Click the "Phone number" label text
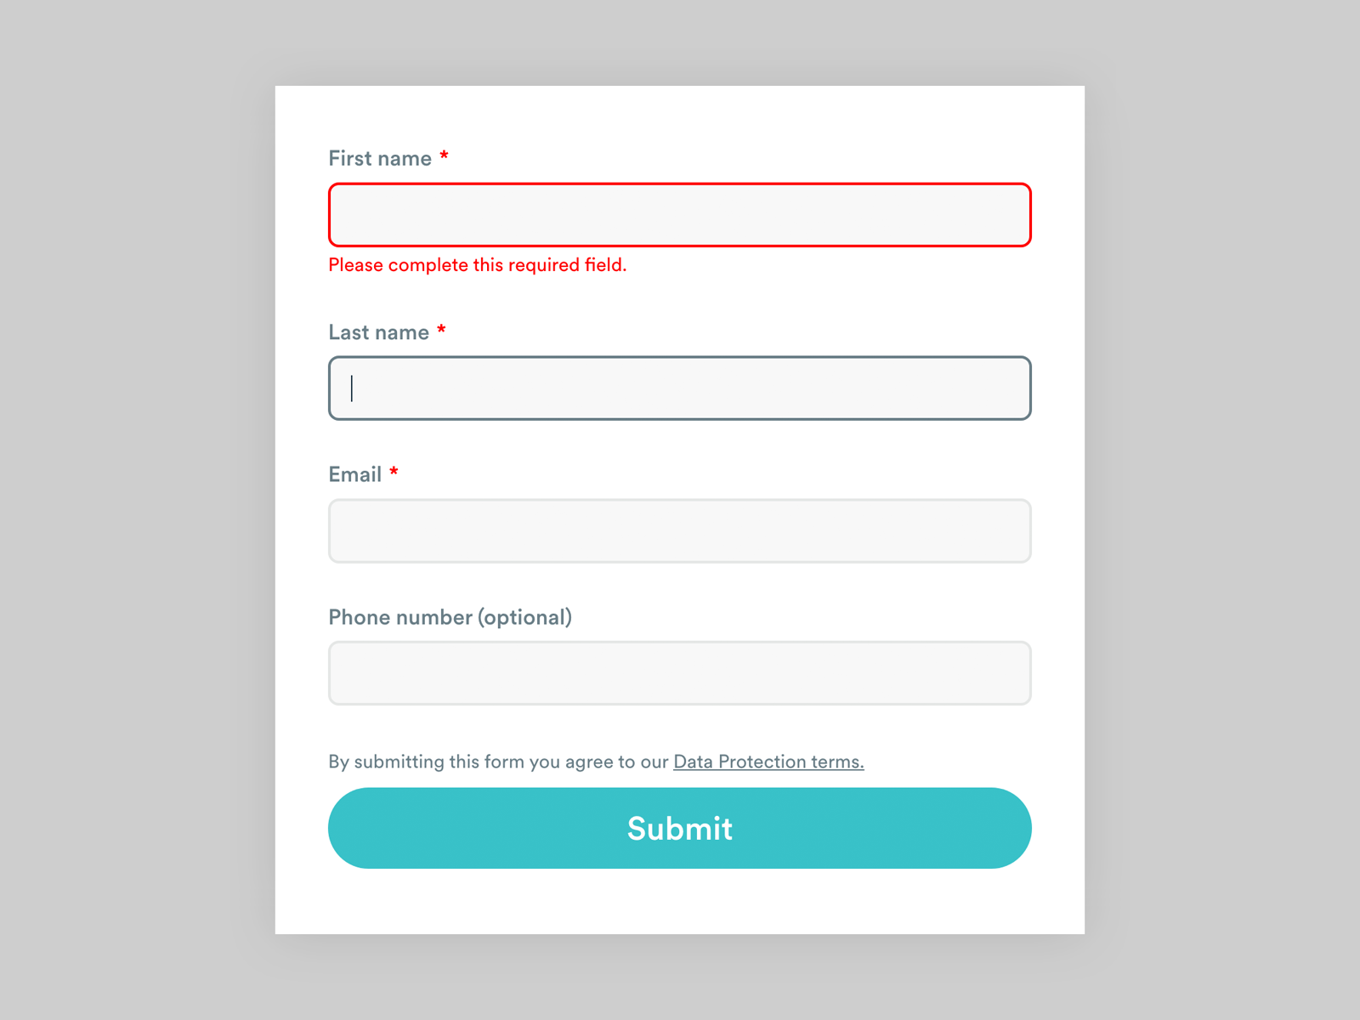The image size is (1360, 1020). 400,617
